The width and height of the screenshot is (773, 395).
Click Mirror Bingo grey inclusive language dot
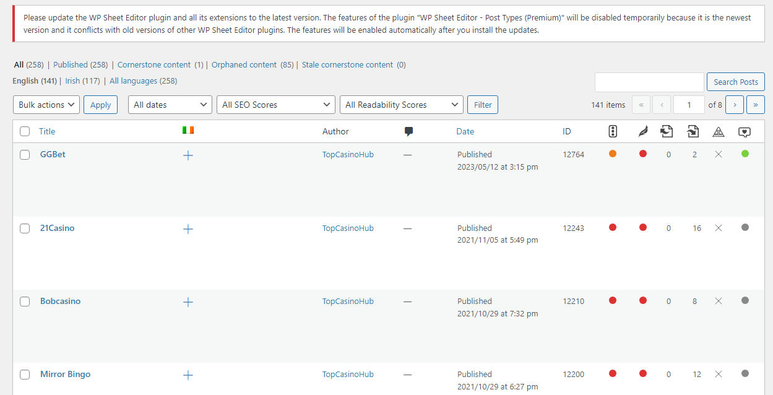click(x=745, y=373)
